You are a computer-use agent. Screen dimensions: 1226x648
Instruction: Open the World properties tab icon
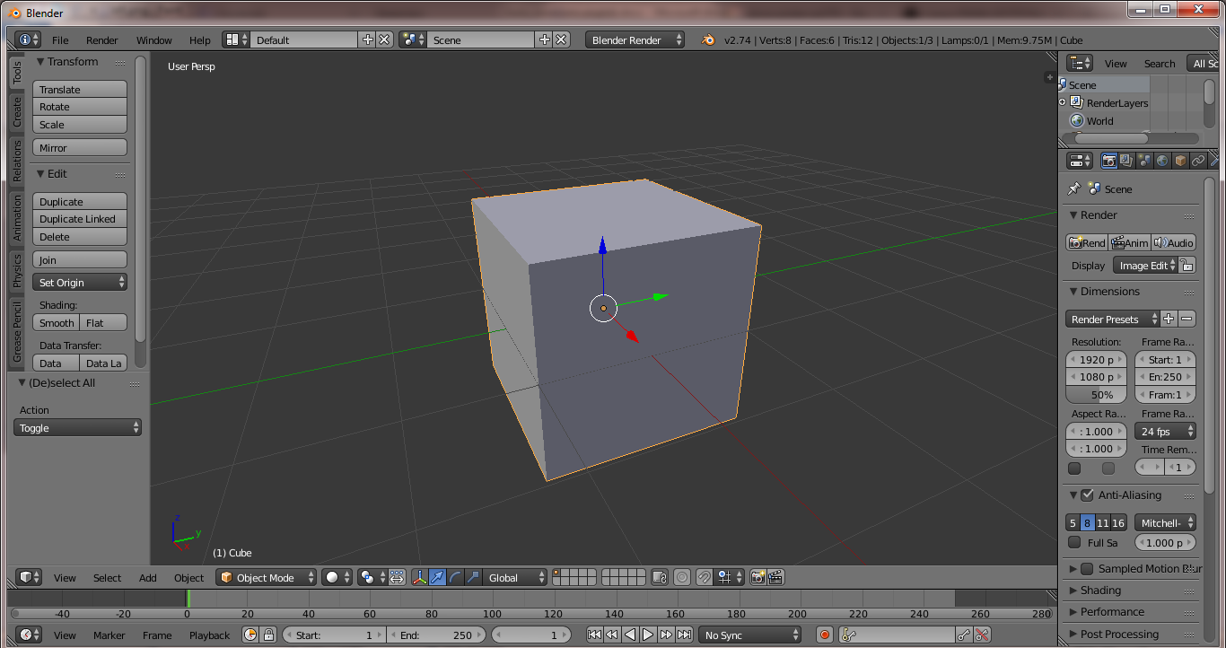pyautogui.click(x=1162, y=161)
